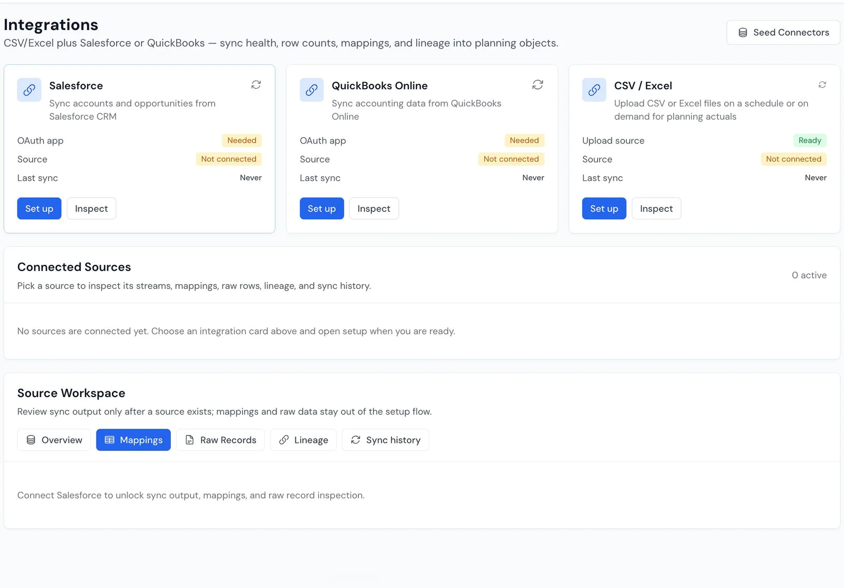Click the Connected Sources heading
This screenshot has height=588, width=844.
click(74, 267)
